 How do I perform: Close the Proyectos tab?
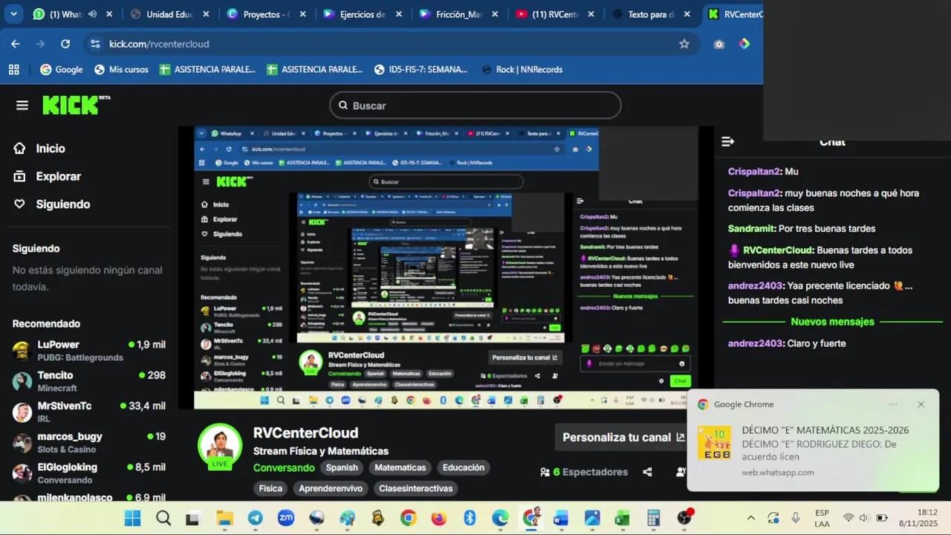(302, 14)
